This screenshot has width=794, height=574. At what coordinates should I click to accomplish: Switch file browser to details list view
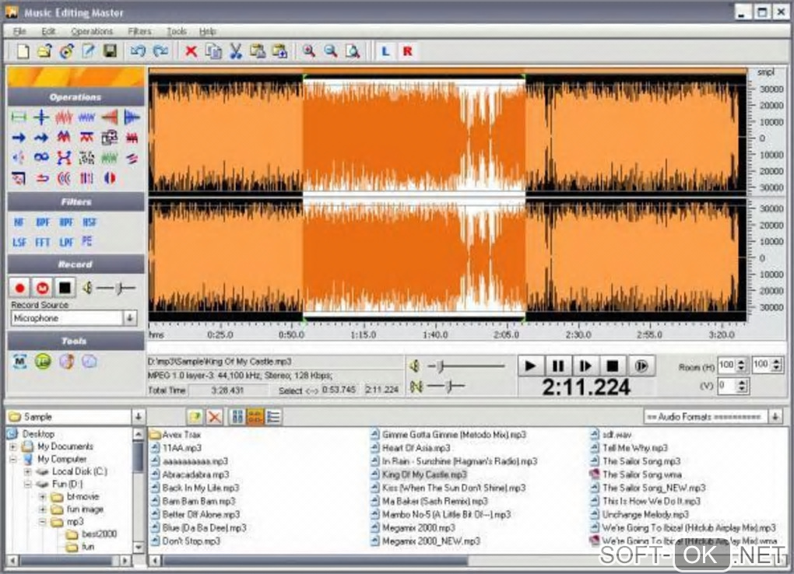tap(273, 417)
